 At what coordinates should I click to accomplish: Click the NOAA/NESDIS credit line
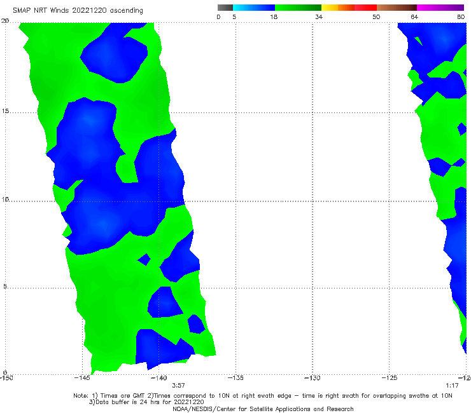click(263, 409)
